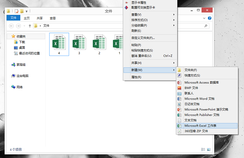Click the search magnifier icon
The height and width of the screenshot is (158, 244).
(x=206, y=26)
